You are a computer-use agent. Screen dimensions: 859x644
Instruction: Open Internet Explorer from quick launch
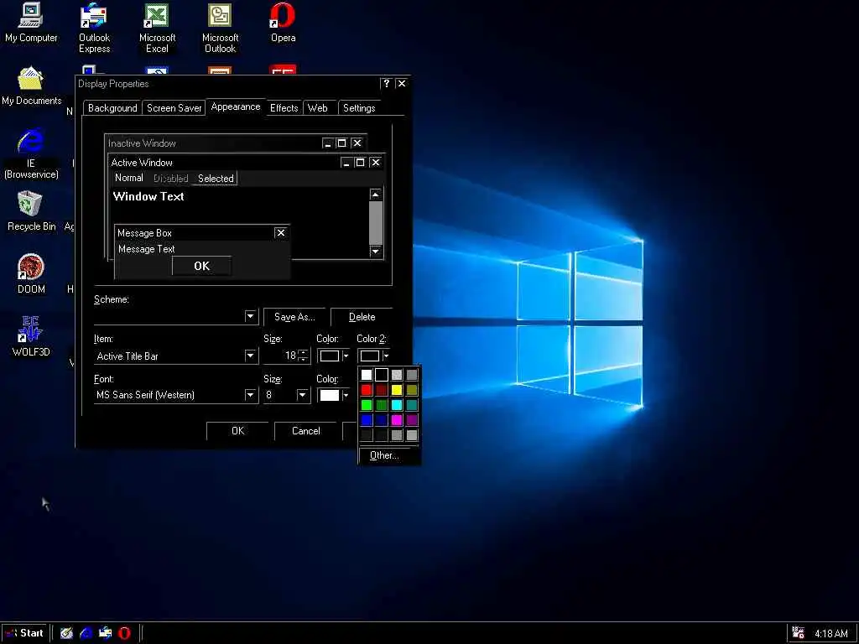coord(86,633)
